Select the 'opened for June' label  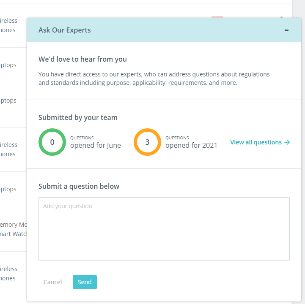pos(95,145)
